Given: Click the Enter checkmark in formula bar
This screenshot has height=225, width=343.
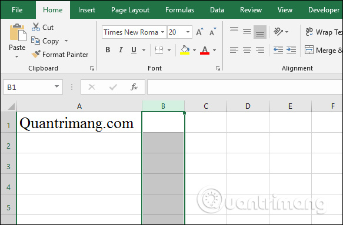Looking at the screenshot, I should coord(113,87).
